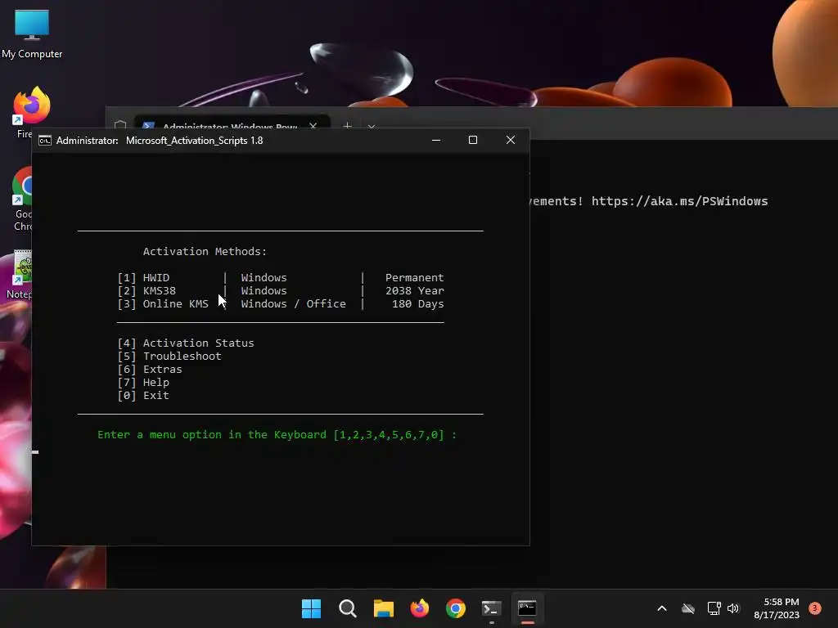Open taskbar Search
Screen dimensions: 838x628
[x=347, y=608]
